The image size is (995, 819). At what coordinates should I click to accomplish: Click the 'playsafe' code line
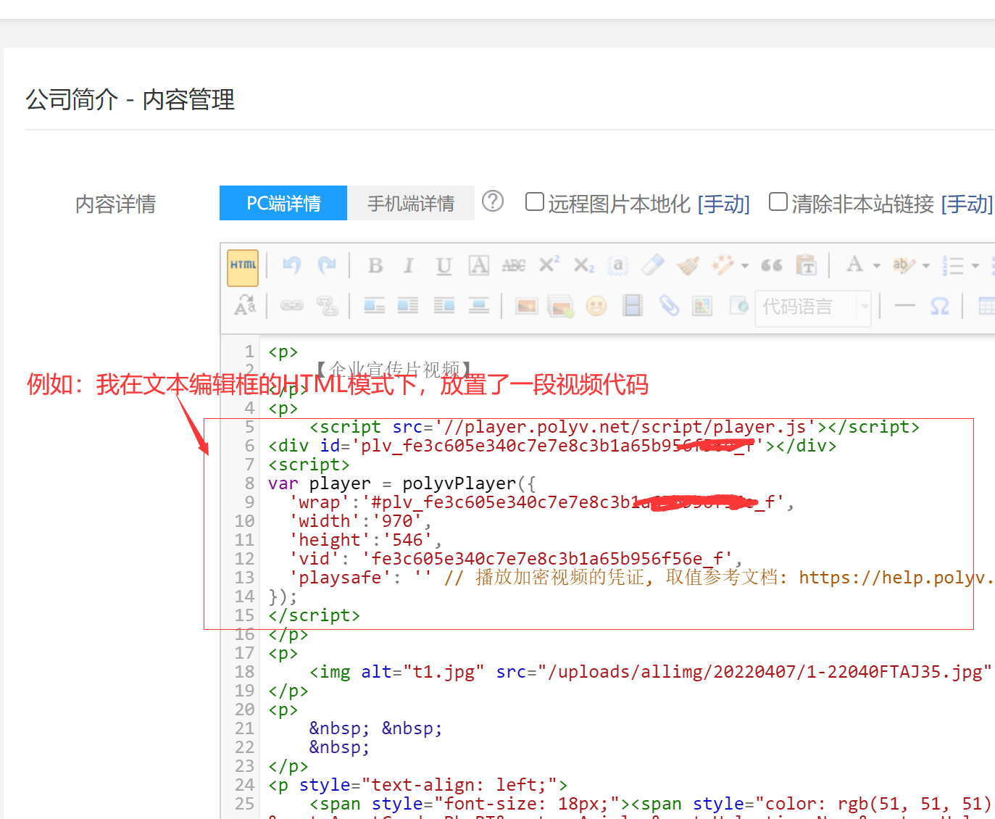point(641,578)
